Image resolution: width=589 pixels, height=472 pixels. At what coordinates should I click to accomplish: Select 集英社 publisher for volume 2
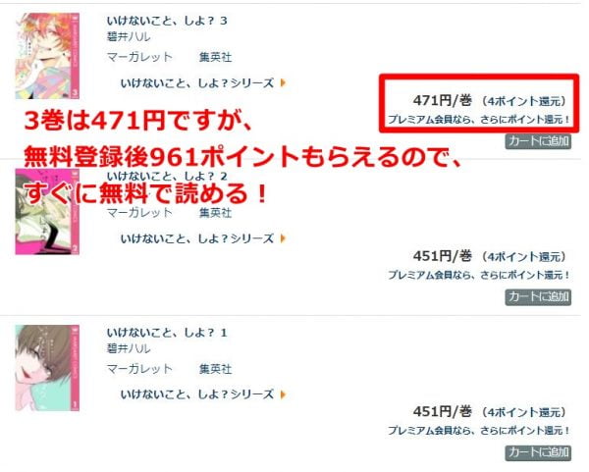coord(216,213)
